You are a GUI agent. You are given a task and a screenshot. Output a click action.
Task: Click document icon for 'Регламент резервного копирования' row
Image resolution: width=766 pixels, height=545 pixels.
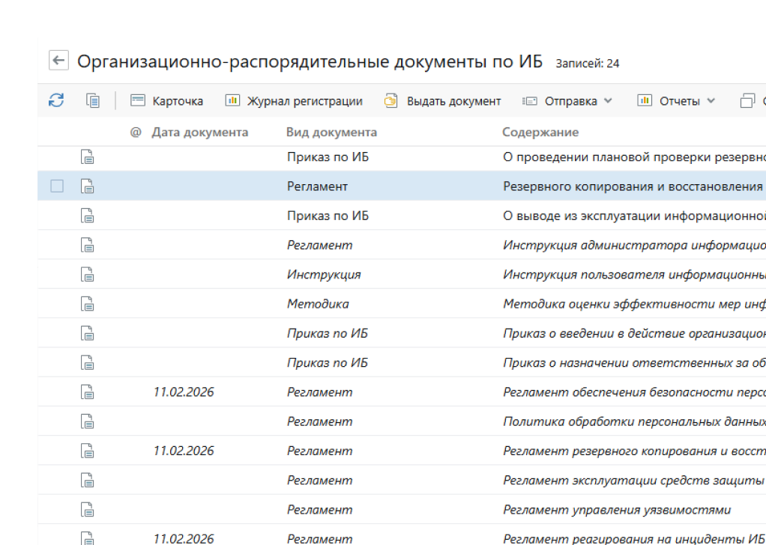[87, 451]
